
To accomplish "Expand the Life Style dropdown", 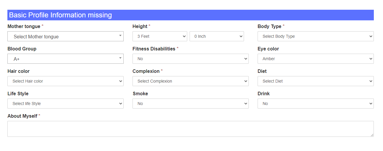I will point(65,104).
